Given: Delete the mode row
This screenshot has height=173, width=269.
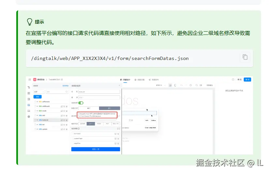Looking at the screenshot, I should point(67,111).
